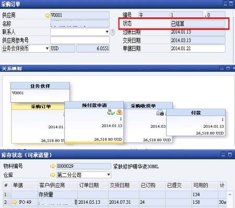Image resolution: width=235 pixels, height=208 pixels.
Task: Click the 26,518.80 USD amount on 付款 card
Action: point(210,133)
